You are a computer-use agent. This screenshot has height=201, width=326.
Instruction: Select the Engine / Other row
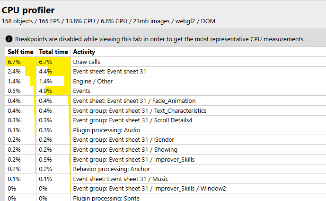[166, 81]
